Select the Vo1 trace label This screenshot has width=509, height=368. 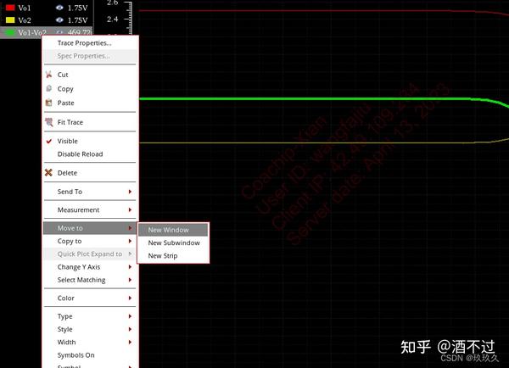point(25,8)
